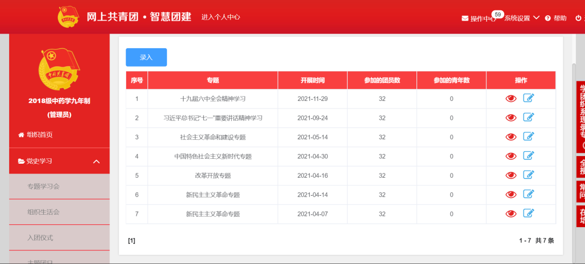This screenshot has height=264, width=585.
Task: Edit the 2021-04-07 新民主主义革命专题 row
Action: tap(529, 214)
